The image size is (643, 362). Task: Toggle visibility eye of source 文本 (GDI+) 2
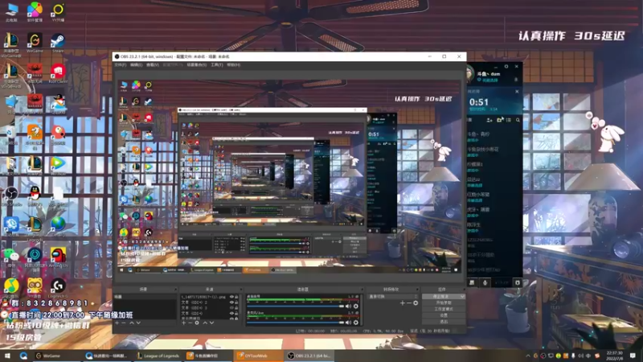point(231,302)
